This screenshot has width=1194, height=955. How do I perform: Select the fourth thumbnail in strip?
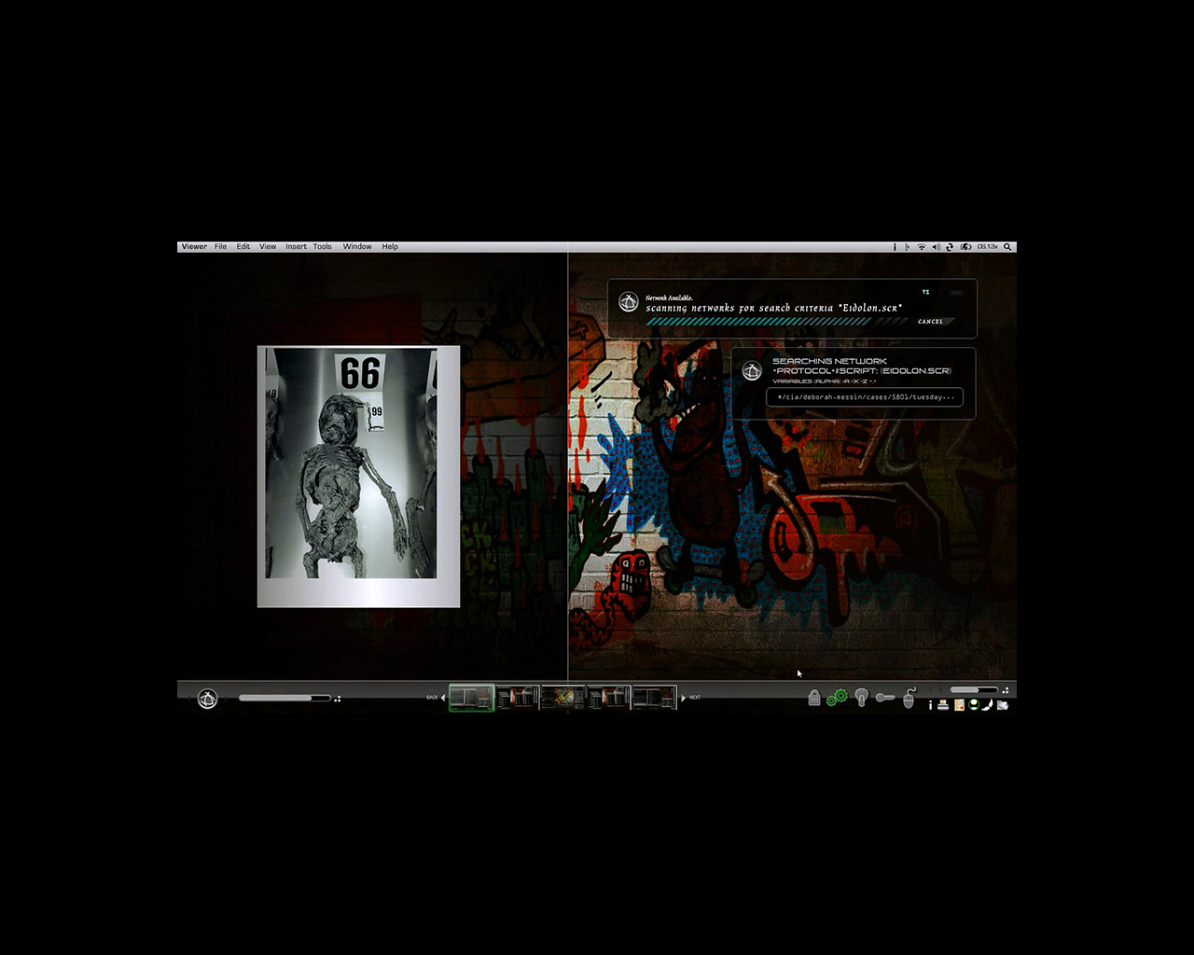pyautogui.click(x=608, y=698)
